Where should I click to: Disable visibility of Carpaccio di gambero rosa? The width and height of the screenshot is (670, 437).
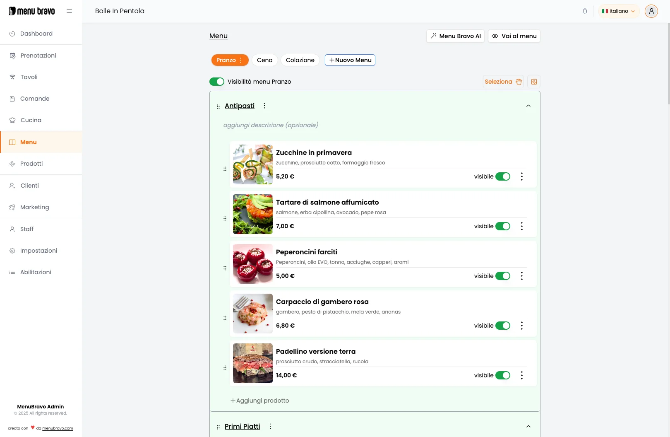pyautogui.click(x=502, y=326)
